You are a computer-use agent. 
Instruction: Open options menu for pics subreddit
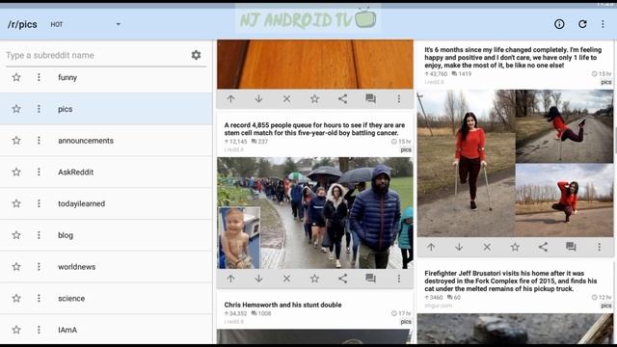(39, 109)
